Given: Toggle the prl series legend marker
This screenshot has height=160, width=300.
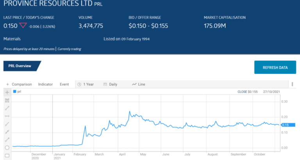Looking at the screenshot, I should pyautogui.click(x=15, y=91).
